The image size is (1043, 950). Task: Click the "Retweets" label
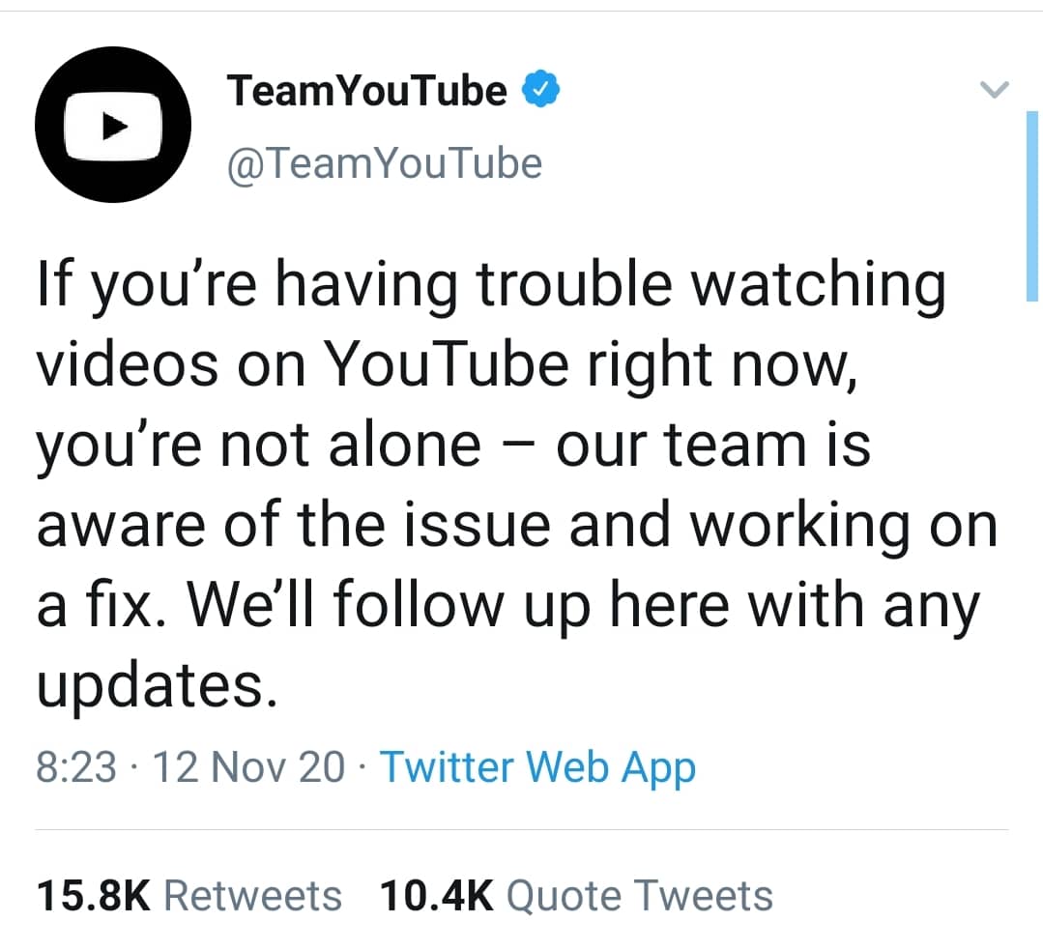click(252, 896)
